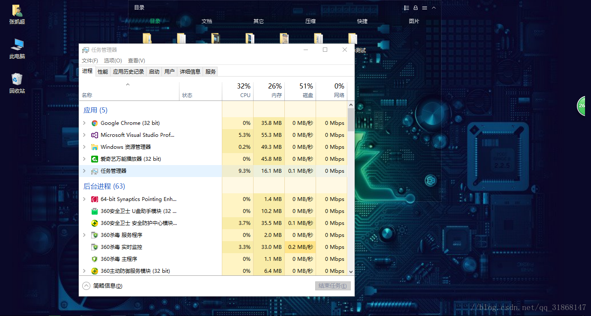Expand the 360杀毒 服务程序 row
The width and height of the screenshot is (591, 316).
(x=84, y=235)
